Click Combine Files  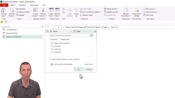click(110, 15)
